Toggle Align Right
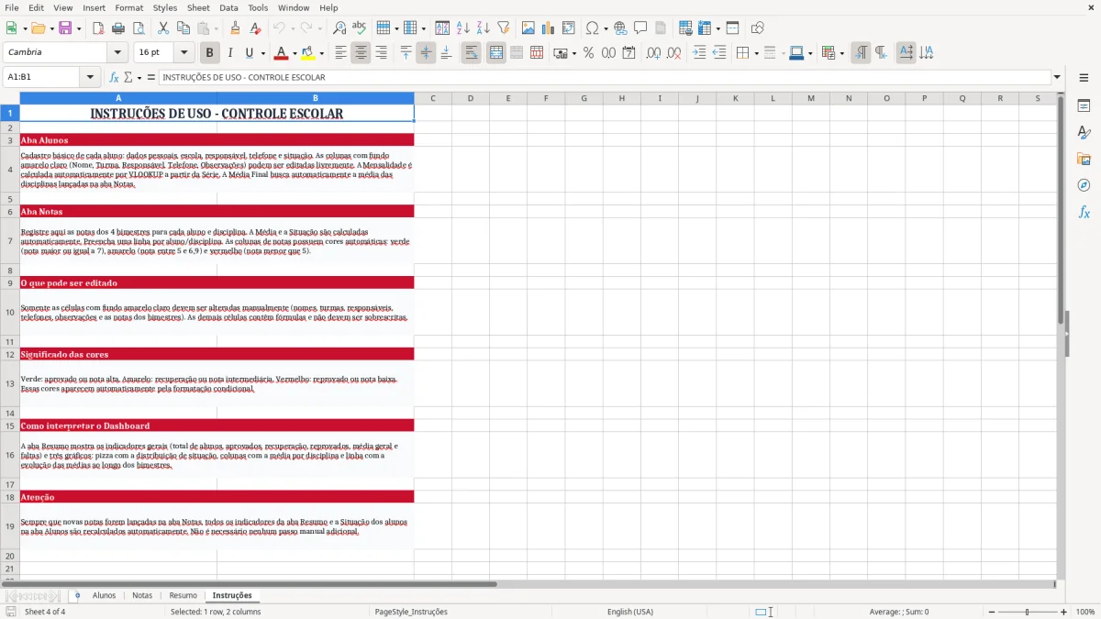 381,53
